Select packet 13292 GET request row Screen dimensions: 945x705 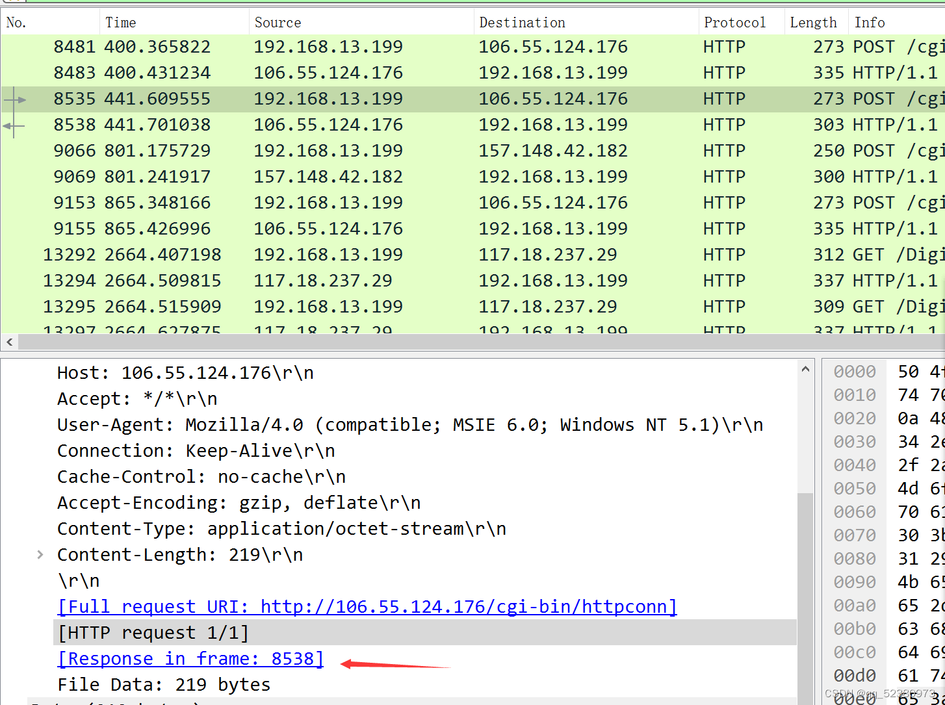click(x=473, y=255)
